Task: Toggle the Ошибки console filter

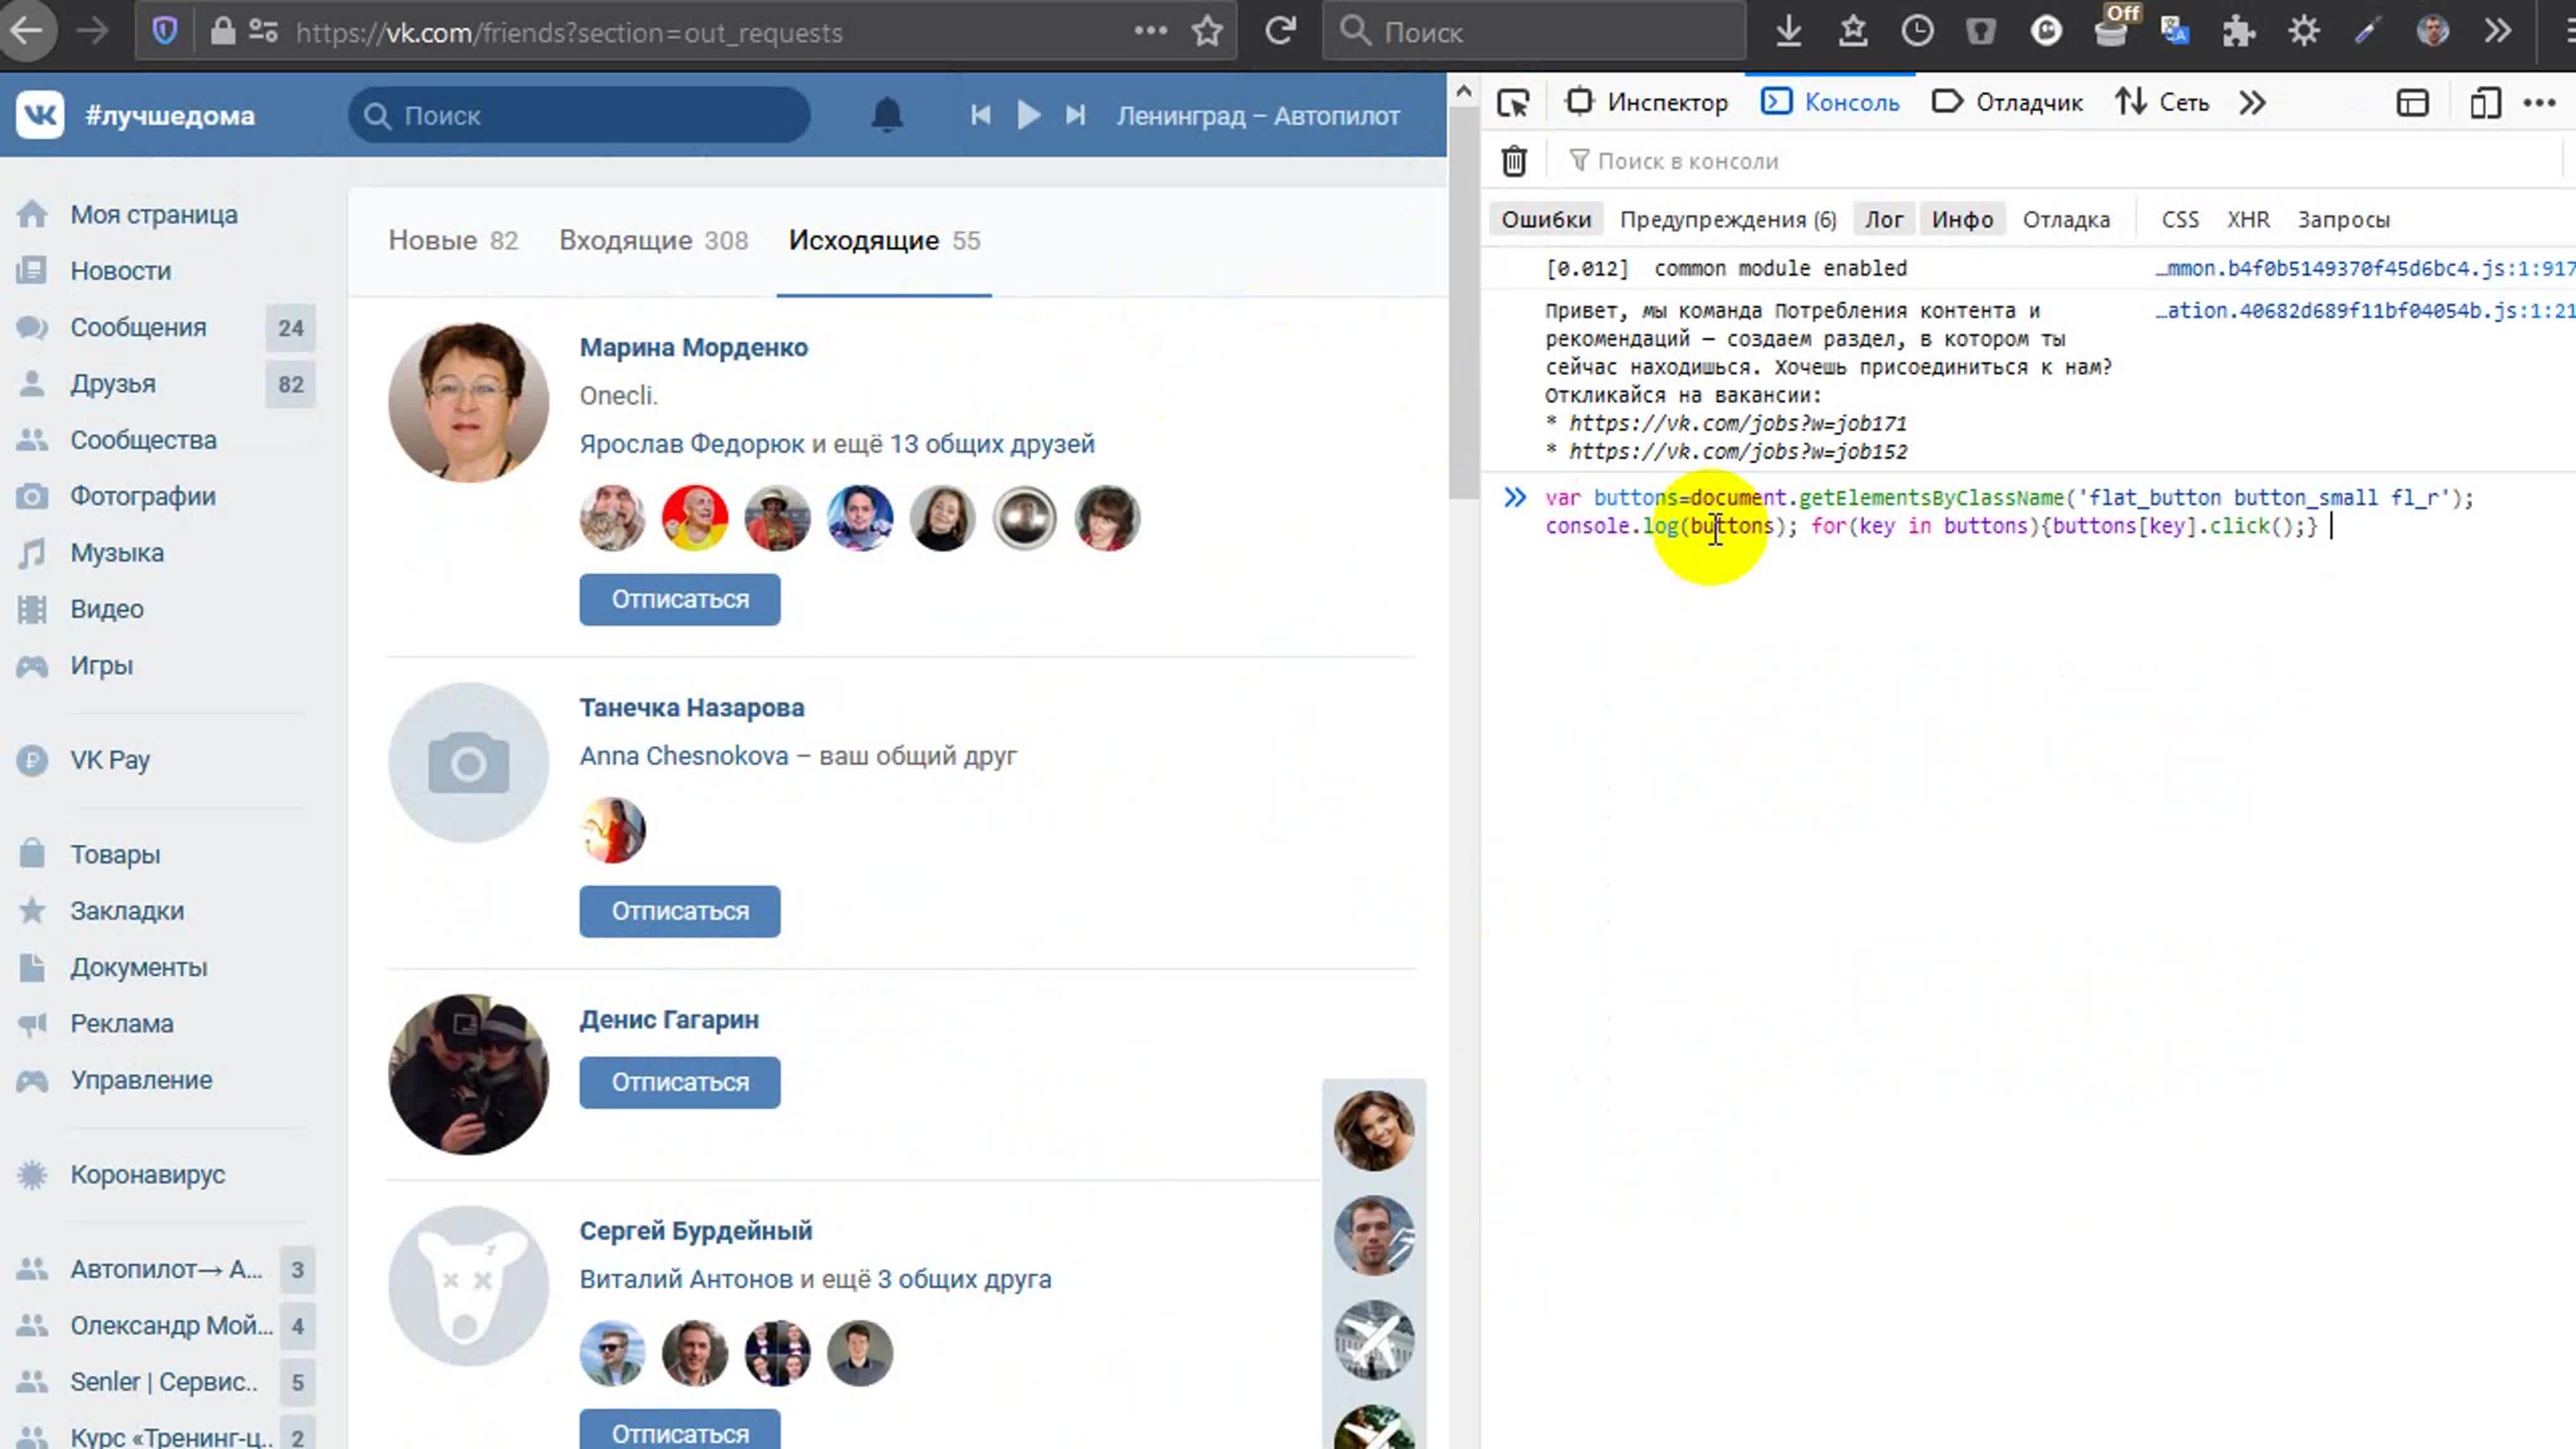Action: pyautogui.click(x=1546, y=219)
